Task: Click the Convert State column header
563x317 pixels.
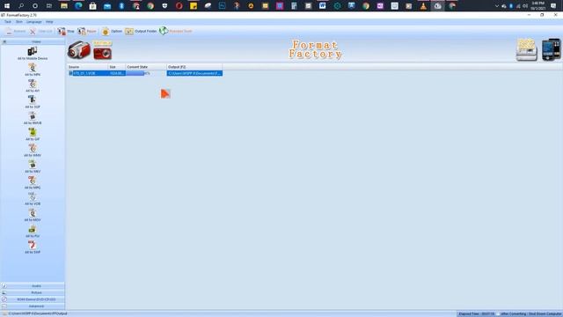Action: click(x=146, y=67)
